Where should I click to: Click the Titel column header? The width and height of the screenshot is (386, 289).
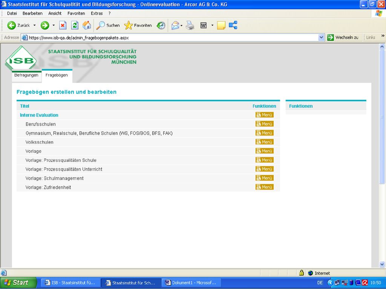[25, 106]
